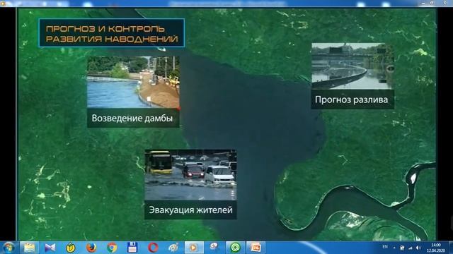Click the 'Эвакуация жителей' caption
This screenshot has height=254, width=453.
190,210
